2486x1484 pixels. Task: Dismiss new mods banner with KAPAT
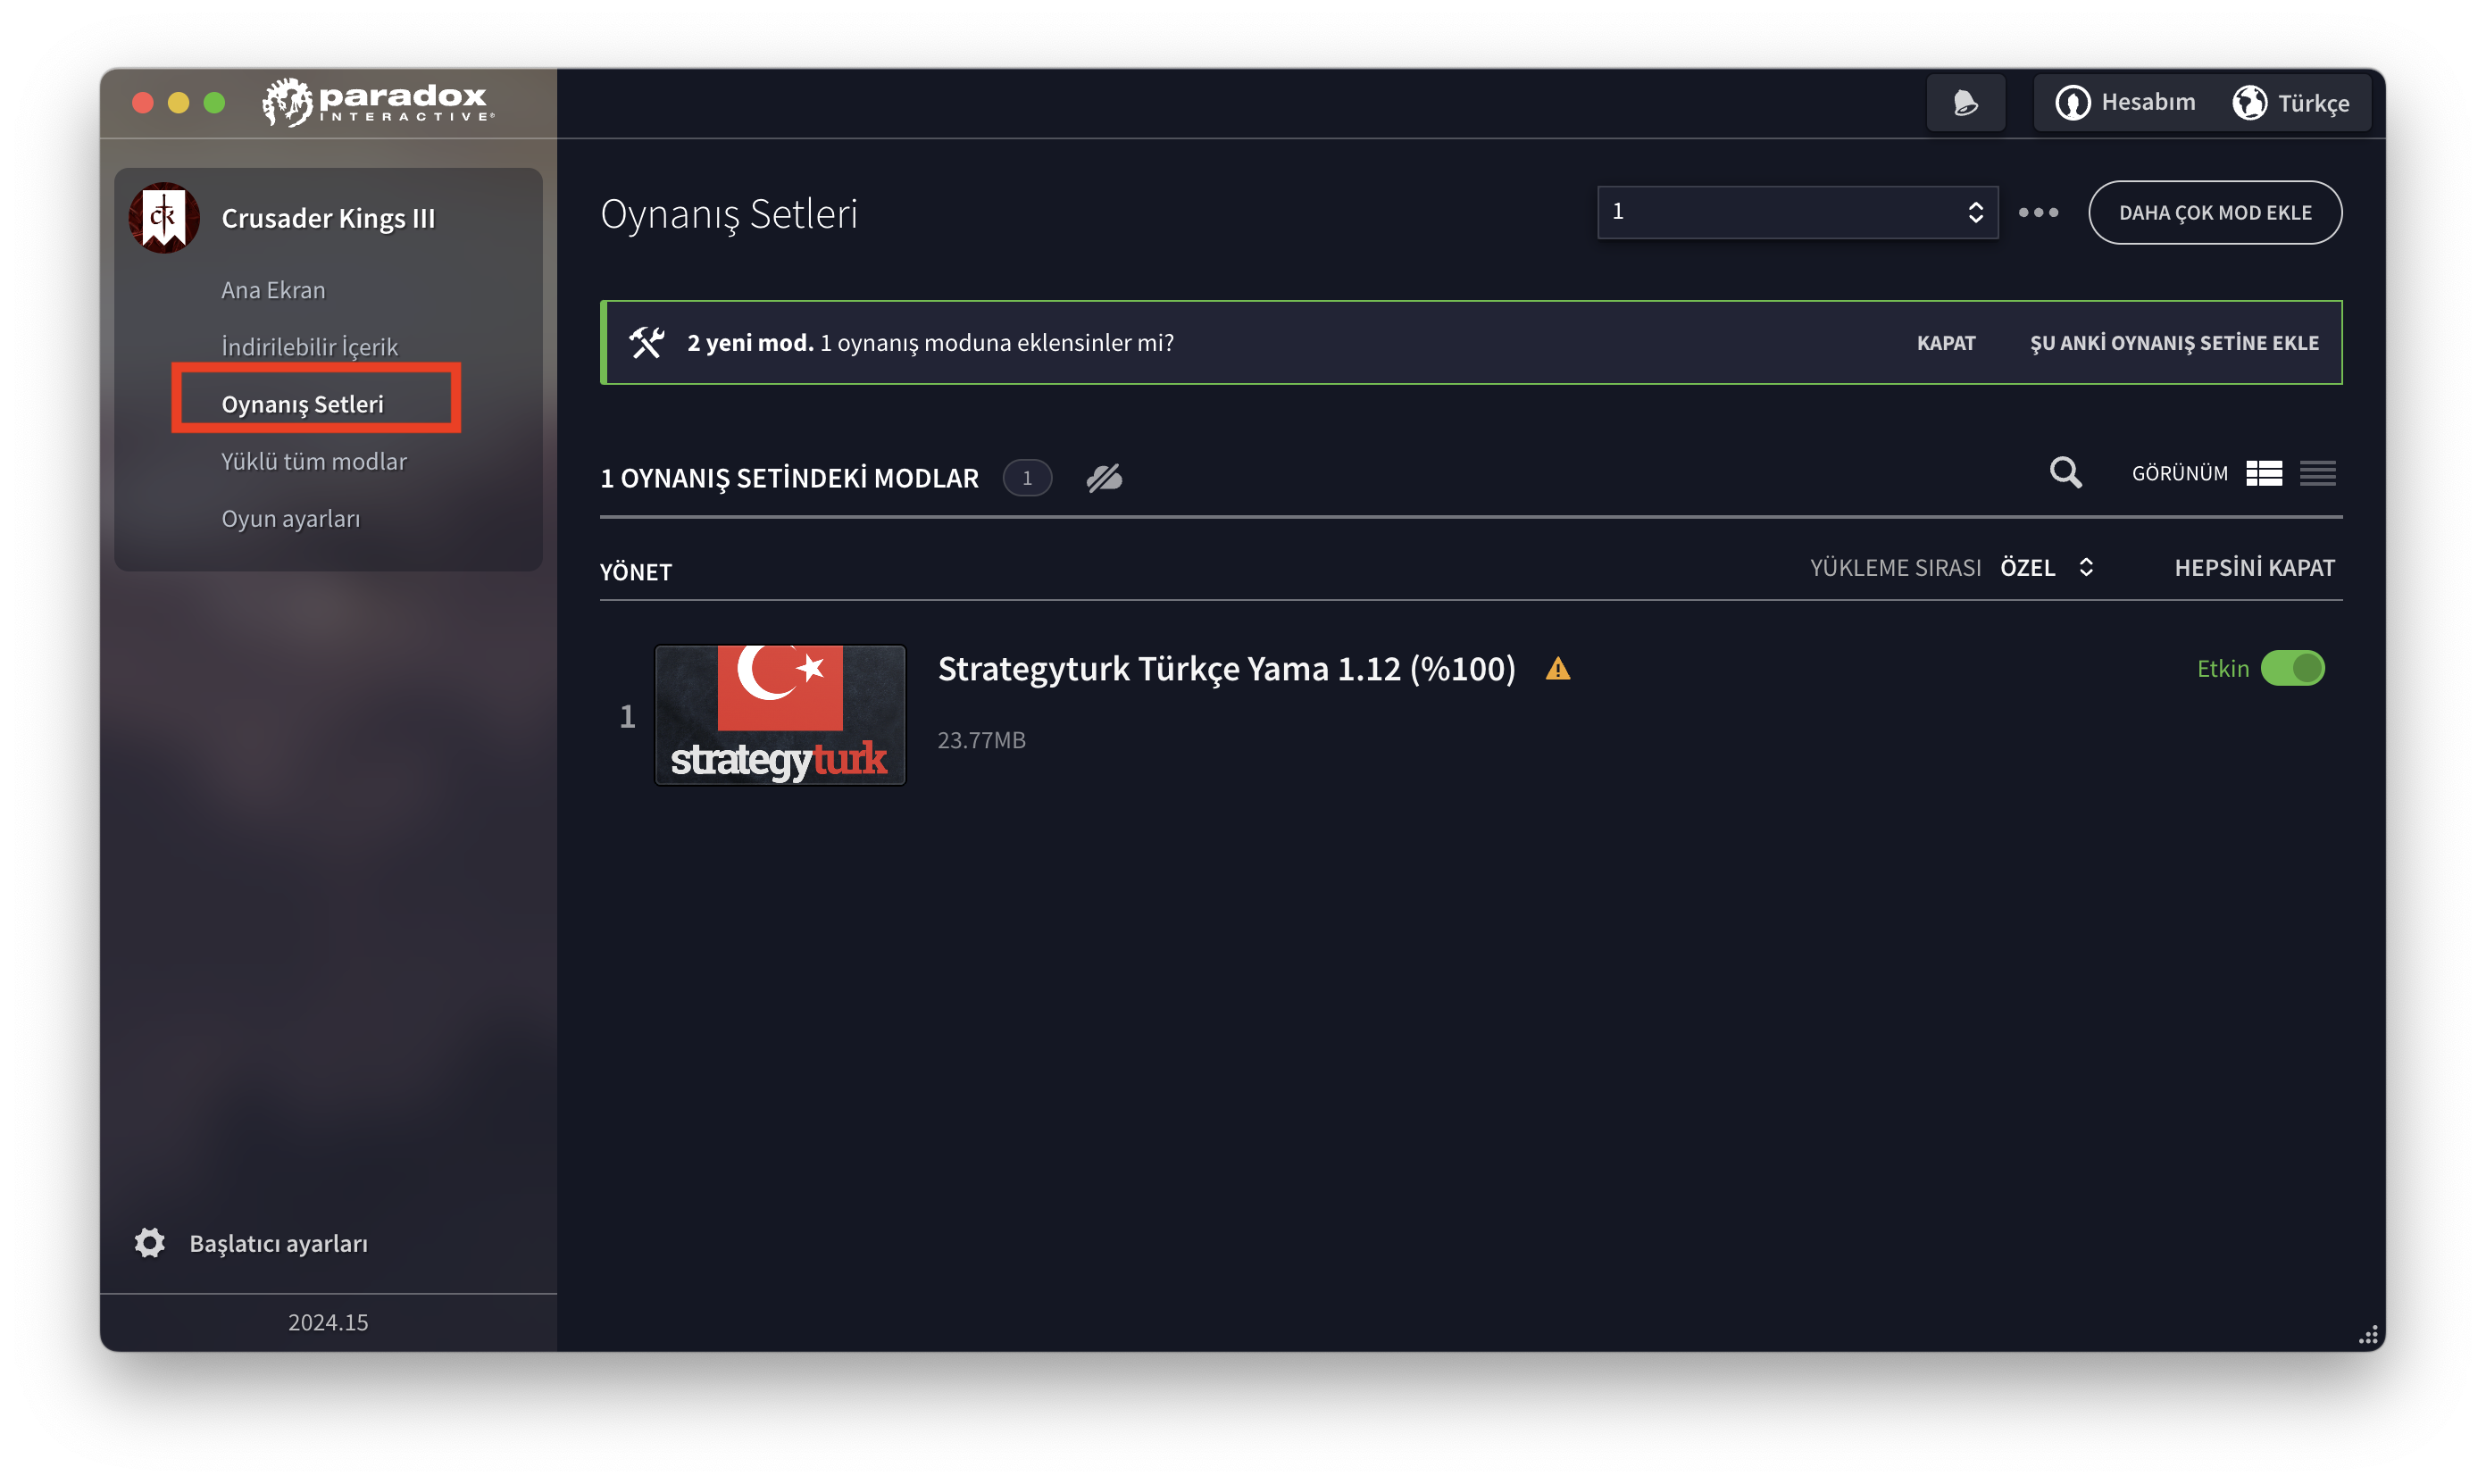1945,343
